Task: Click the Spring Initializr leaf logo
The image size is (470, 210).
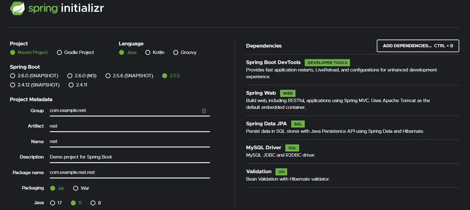Action: 17,8
